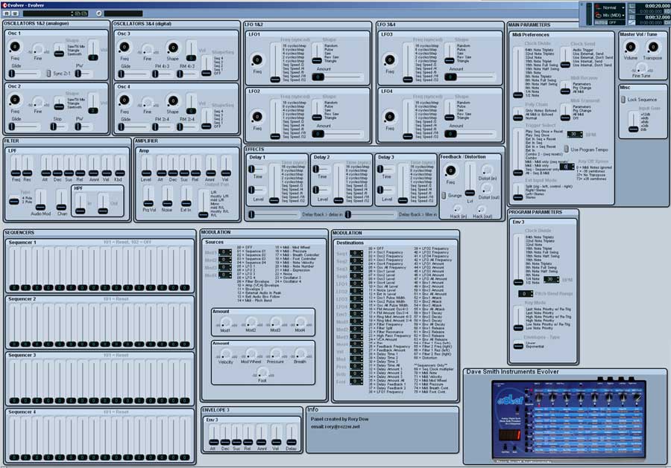This screenshot has height=468, width=671.
Task: Click the Hack (in) knob
Action: [x=458, y=209]
